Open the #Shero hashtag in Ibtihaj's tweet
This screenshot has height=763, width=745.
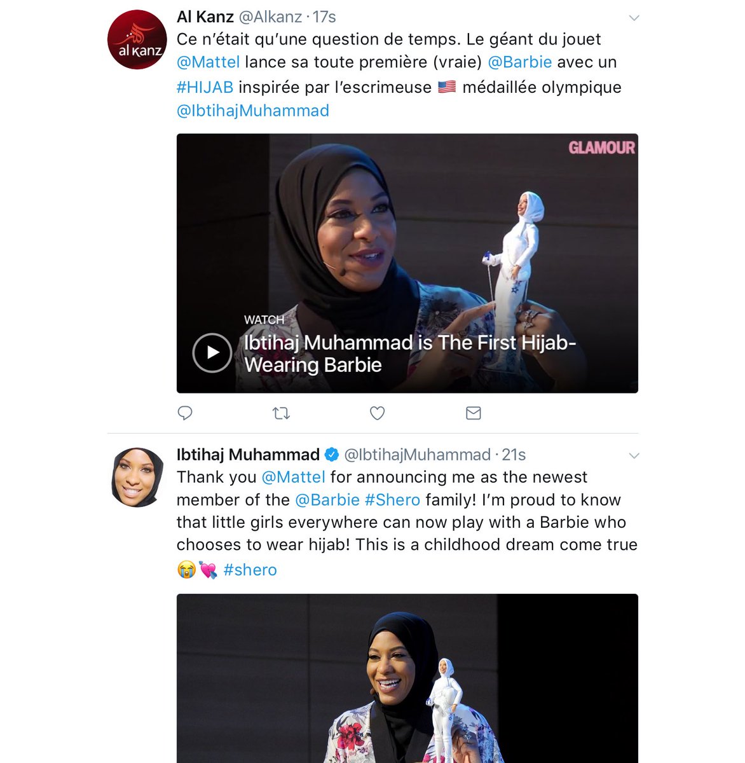click(392, 500)
